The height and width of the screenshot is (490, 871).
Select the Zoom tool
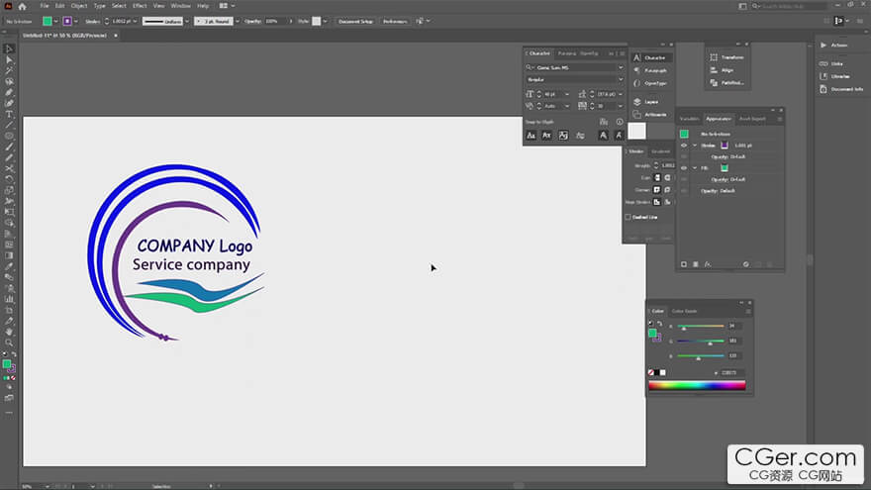(9, 343)
